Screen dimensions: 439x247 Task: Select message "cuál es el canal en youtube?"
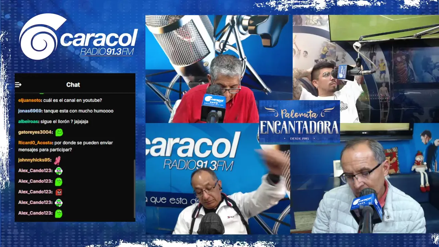(x=73, y=100)
